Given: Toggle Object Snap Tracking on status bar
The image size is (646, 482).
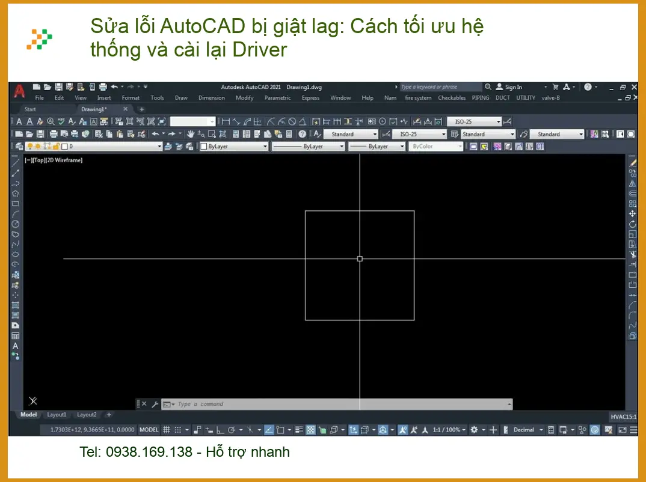Looking at the screenshot, I should coord(269,430).
